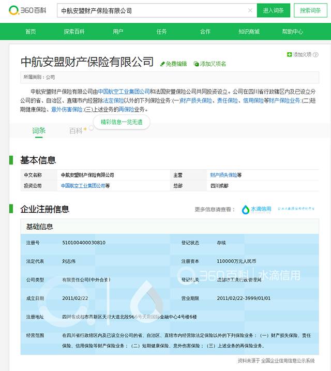Click the 所属类别：公司 category text
Viewport: 331px width, 371px height.
39,77
